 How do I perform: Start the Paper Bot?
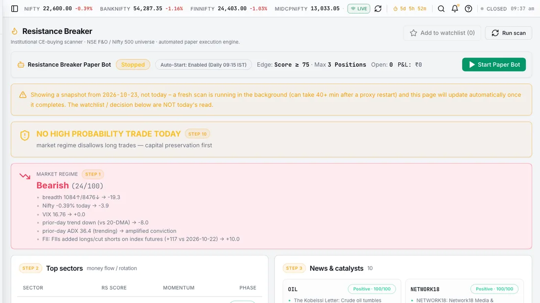(494, 65)
